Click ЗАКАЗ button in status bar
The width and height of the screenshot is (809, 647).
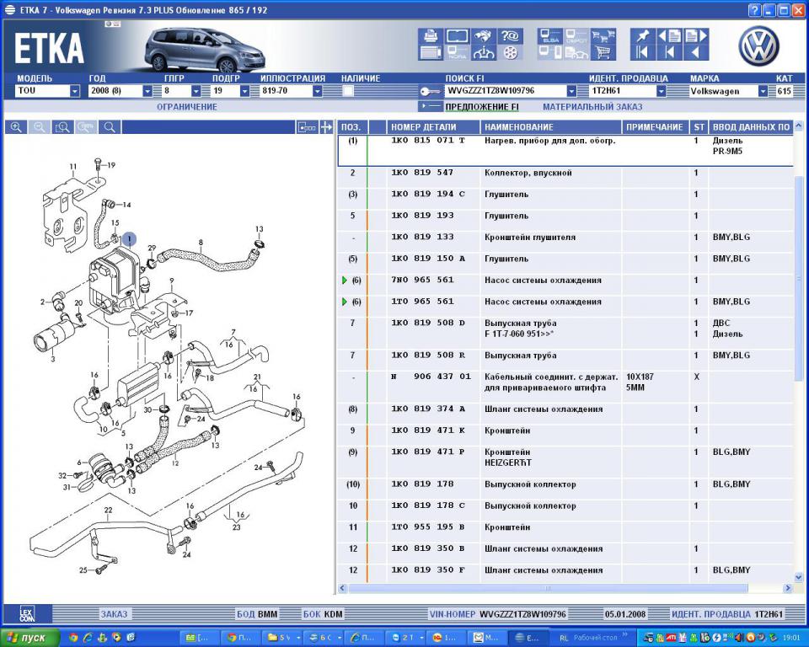[114, 614]
